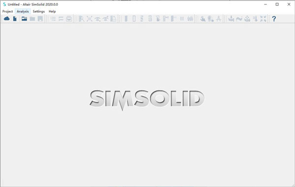The image size is (295, 187).
Task: Maximize the SimSolid window
Action: click(277, 4)
